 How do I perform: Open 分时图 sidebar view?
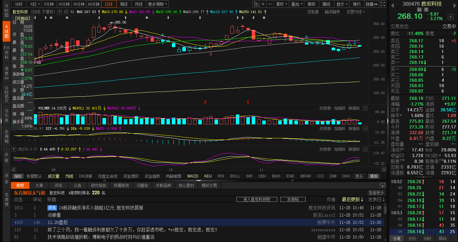click(x=6, y=10)
